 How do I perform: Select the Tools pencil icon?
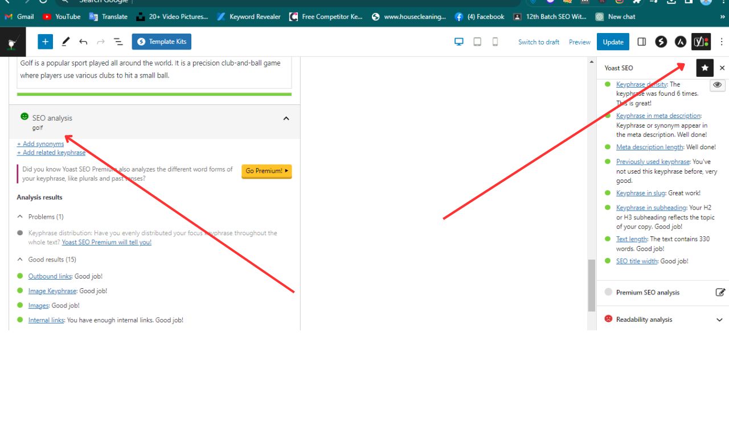[65, 41]
